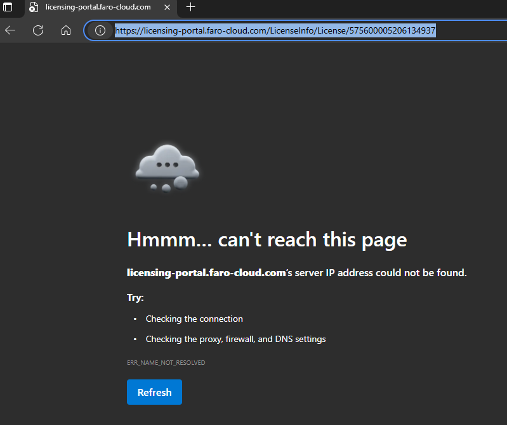Click the browser back arrow
507x425 pixels.
tap(10, 30)
